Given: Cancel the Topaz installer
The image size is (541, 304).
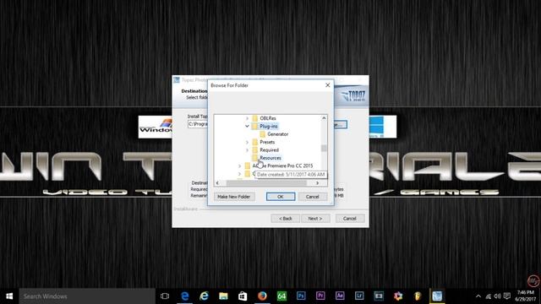Looking at the screenshot, I should (x=350, y=219).
